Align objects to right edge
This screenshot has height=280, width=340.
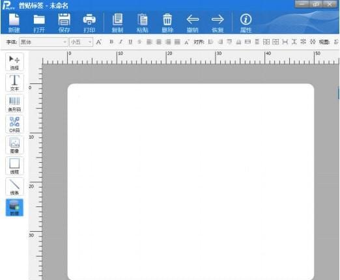tap(220, 42)
